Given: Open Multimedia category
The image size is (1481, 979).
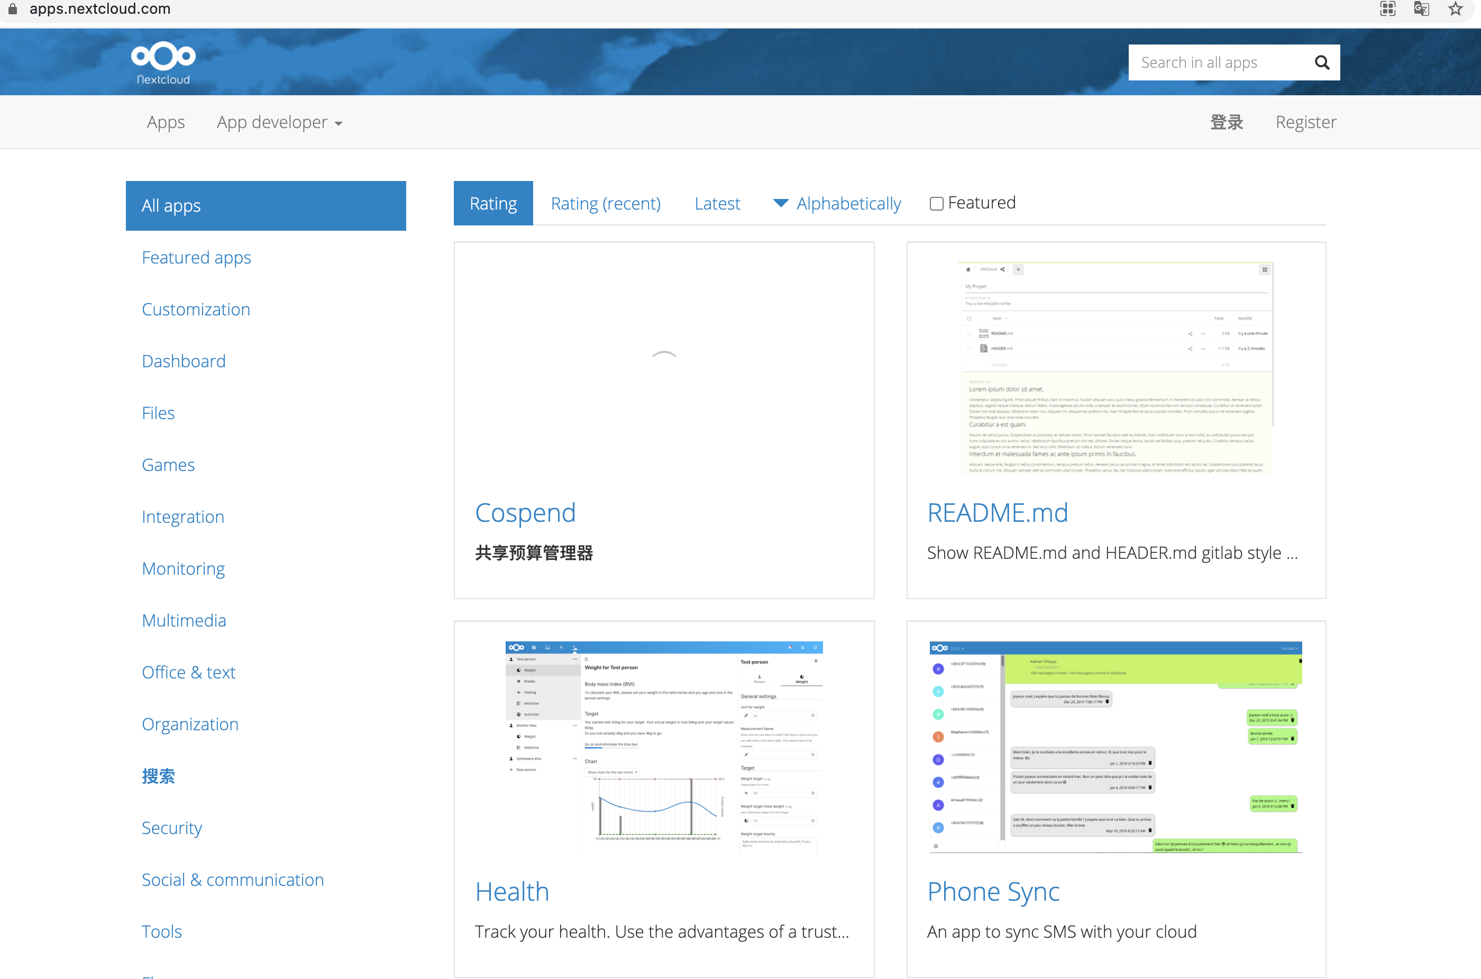Looking at the screenshot, I should click(x=184, y=620).
